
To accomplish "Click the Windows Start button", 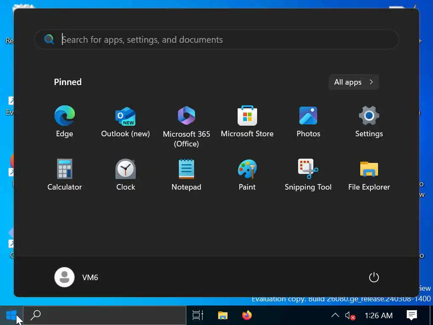I will click(11, 315).
